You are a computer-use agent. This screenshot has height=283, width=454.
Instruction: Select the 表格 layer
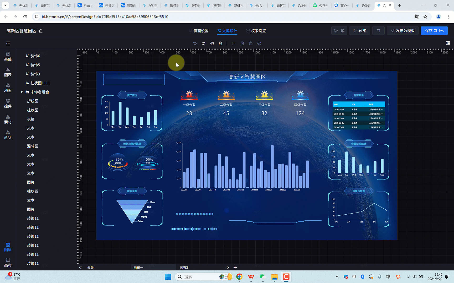point(31,119)
